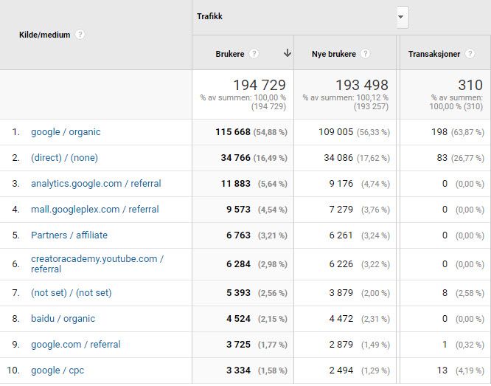Open baidu / organic source link
The width and height of the screenshot is (491, 386).
(63, 319)
